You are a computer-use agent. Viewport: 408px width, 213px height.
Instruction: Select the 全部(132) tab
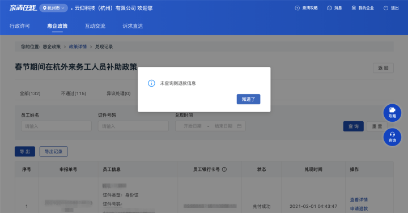click(30, 93)
